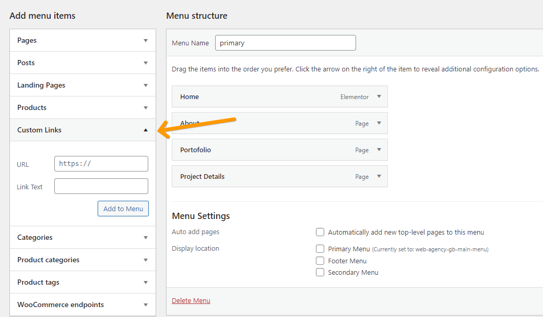Open the Landing Pages section
543x317 pixels.
[146, 86]
